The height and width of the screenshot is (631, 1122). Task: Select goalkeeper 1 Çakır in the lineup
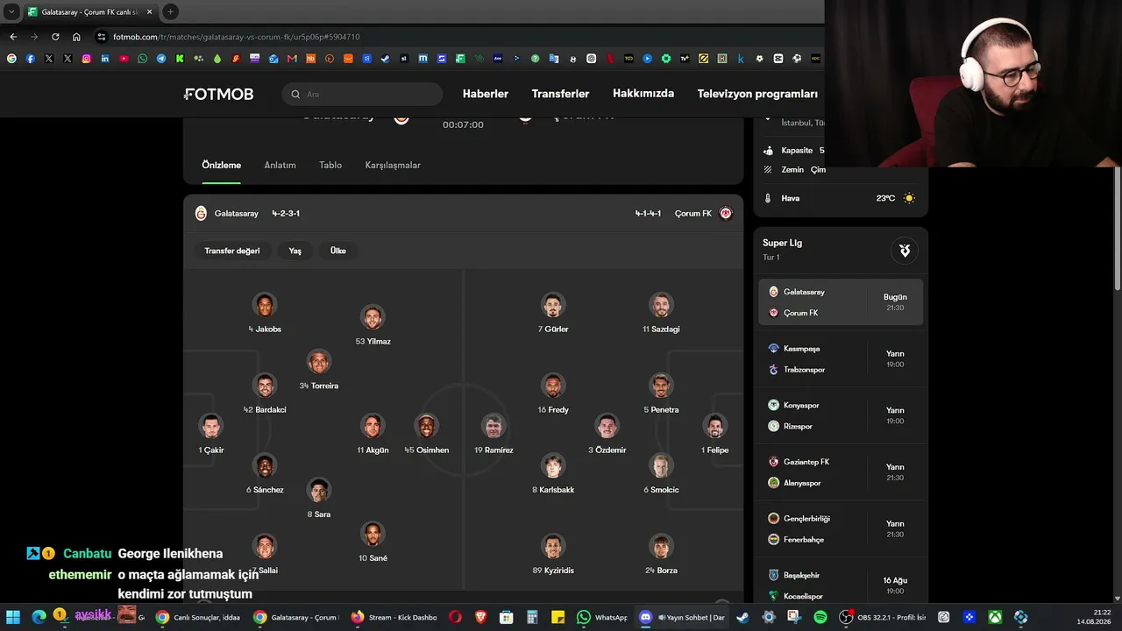tap(211, 435)
